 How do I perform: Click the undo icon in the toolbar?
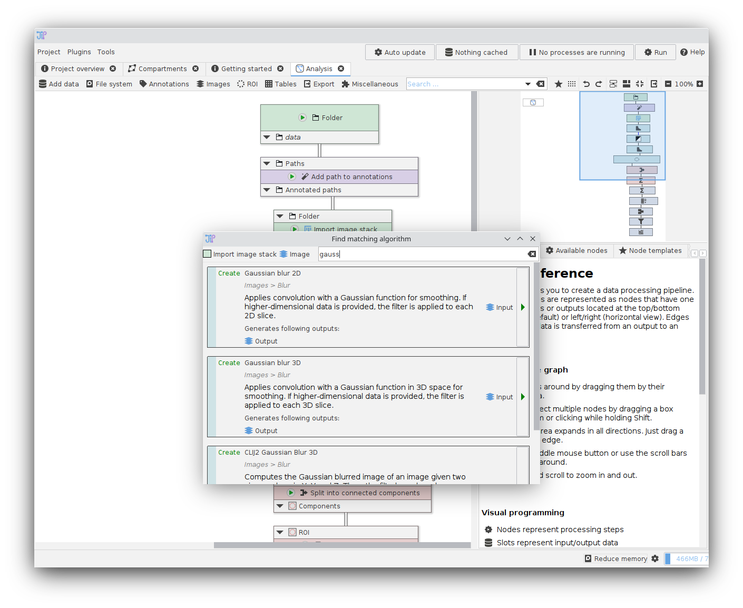[x=586, y=84]
